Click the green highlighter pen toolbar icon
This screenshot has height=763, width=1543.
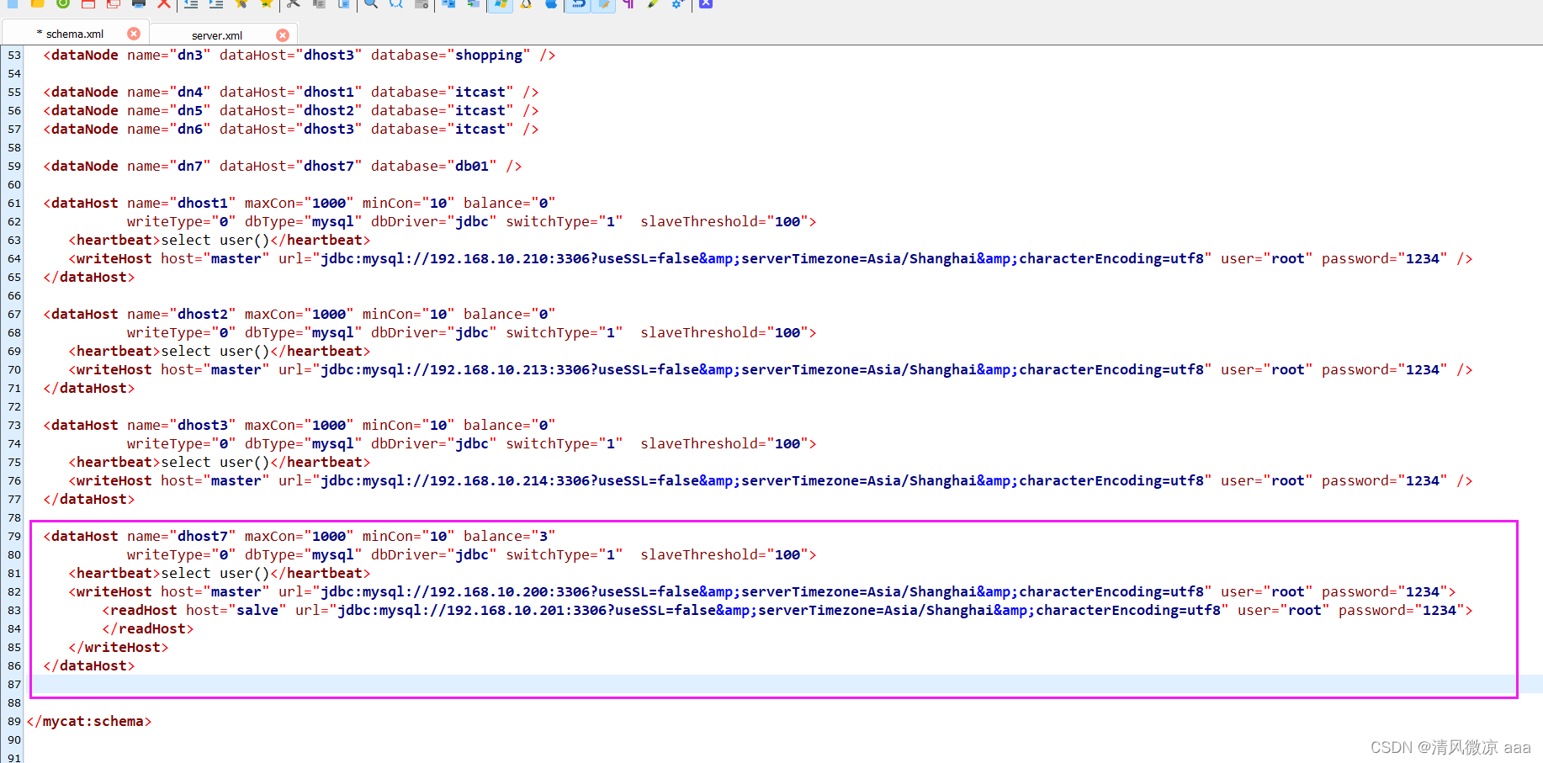click(653, 3)
